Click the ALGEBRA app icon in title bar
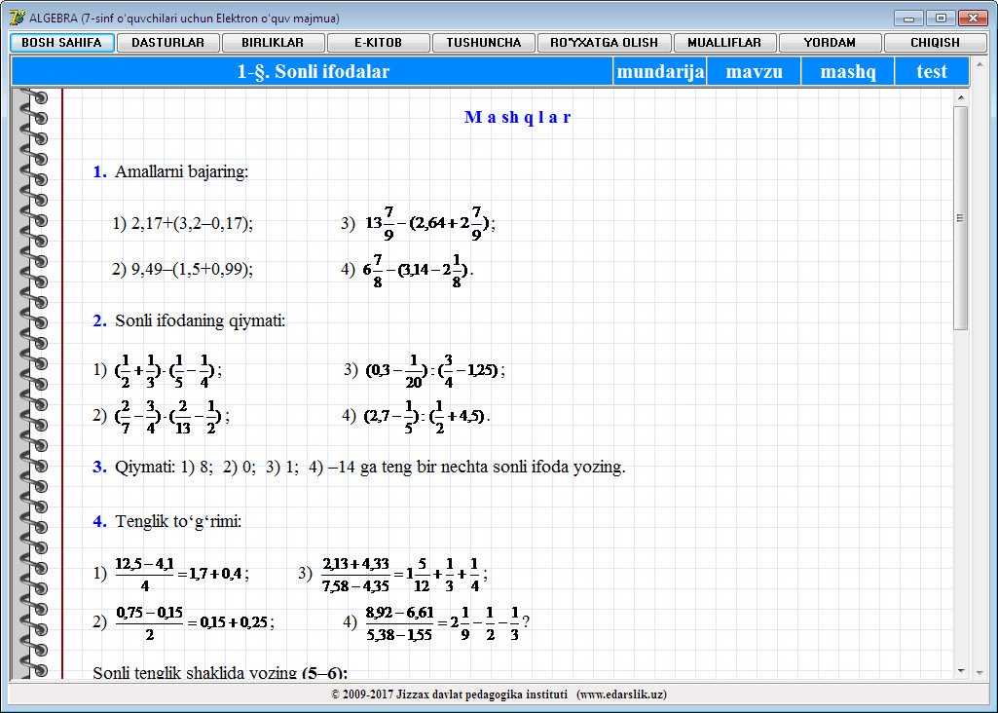The width and height of the screenshot is (998, 713). [18, 18]
